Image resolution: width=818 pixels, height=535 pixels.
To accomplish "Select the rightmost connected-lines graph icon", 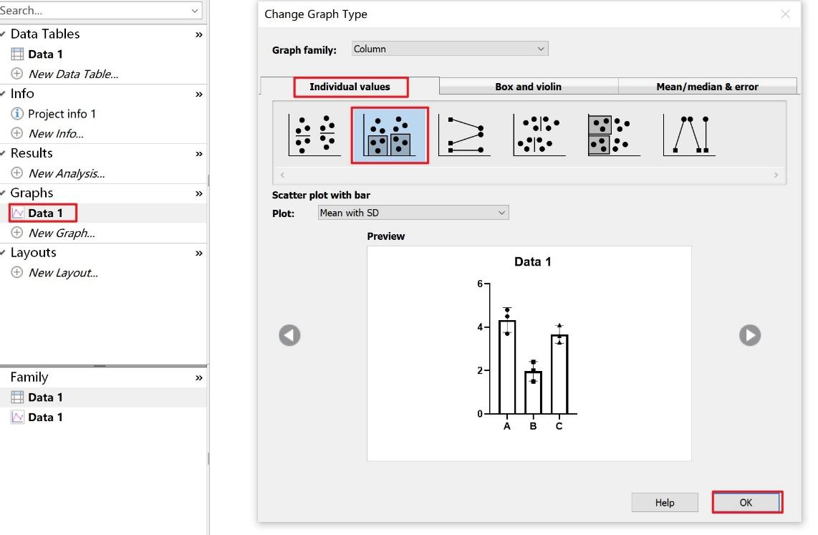I will pos(689,135).
